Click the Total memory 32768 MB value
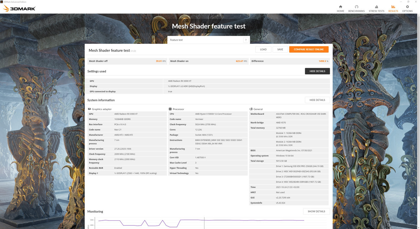Viewport: 420px width, 229px height. coord(281,128)
